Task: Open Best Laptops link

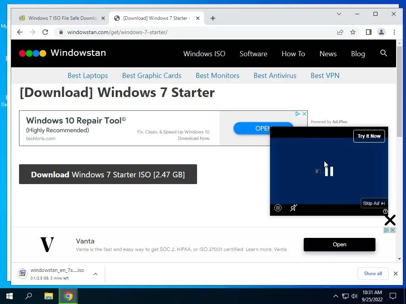Action: pos(88,76)
